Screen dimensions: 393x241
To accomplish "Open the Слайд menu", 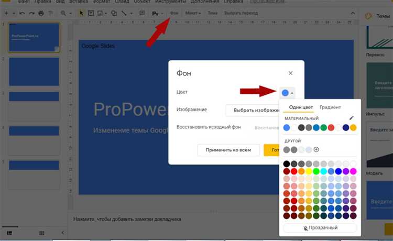I will 122,2.
